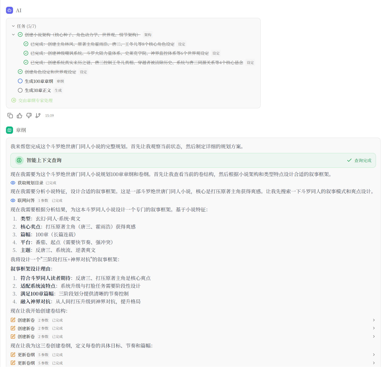Click the 查询完成 status label
Image resolution: width=391 pixels, height=367 pixels.
[363, 161]
